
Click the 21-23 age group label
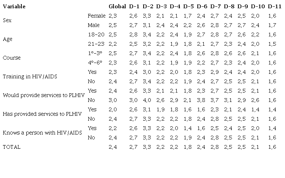click(96, 44)
